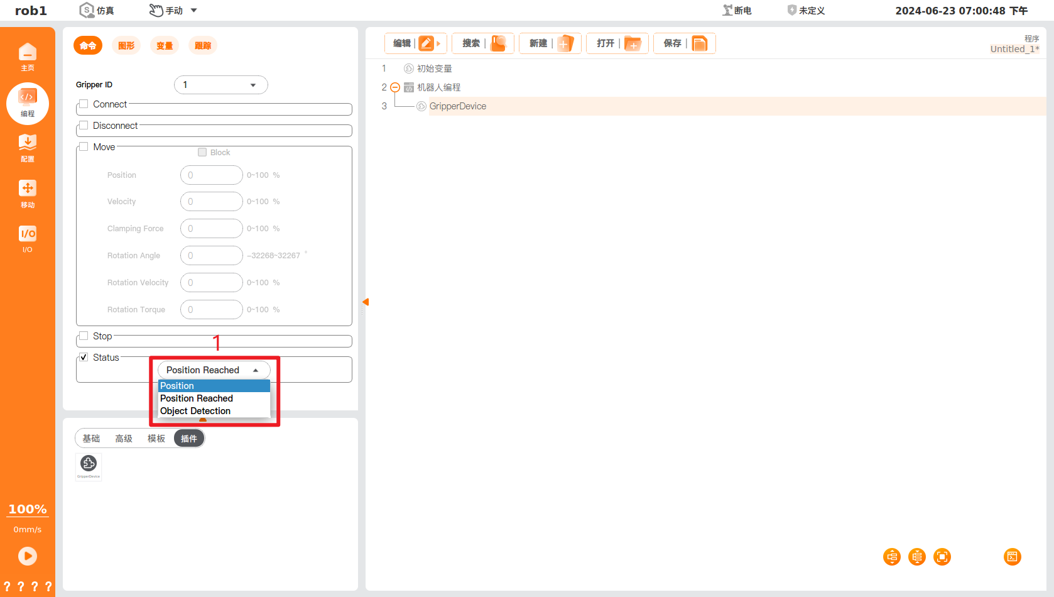Click the GripperDevice plugin icon in the 插件 panel
Image resolution: width=1054 pixels, height=597 pixels.
tap(88, 464)
